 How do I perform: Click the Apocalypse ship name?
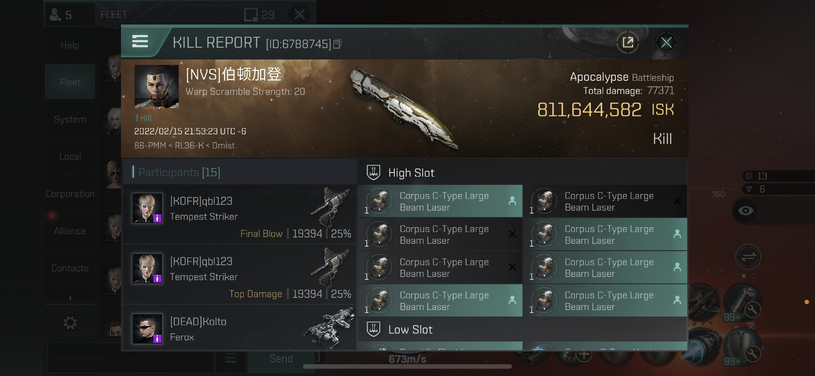599,77
